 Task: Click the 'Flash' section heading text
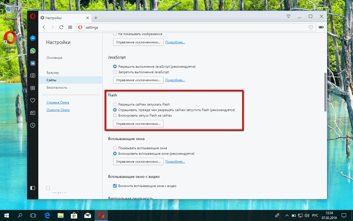pyautogui.click(x=113, y=95)
